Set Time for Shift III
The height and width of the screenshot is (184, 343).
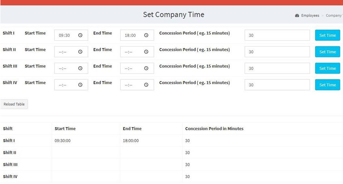pyautogui.click(x=327, y=69)
